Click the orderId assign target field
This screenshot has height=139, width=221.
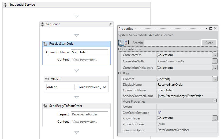click(x=60, y=87)
